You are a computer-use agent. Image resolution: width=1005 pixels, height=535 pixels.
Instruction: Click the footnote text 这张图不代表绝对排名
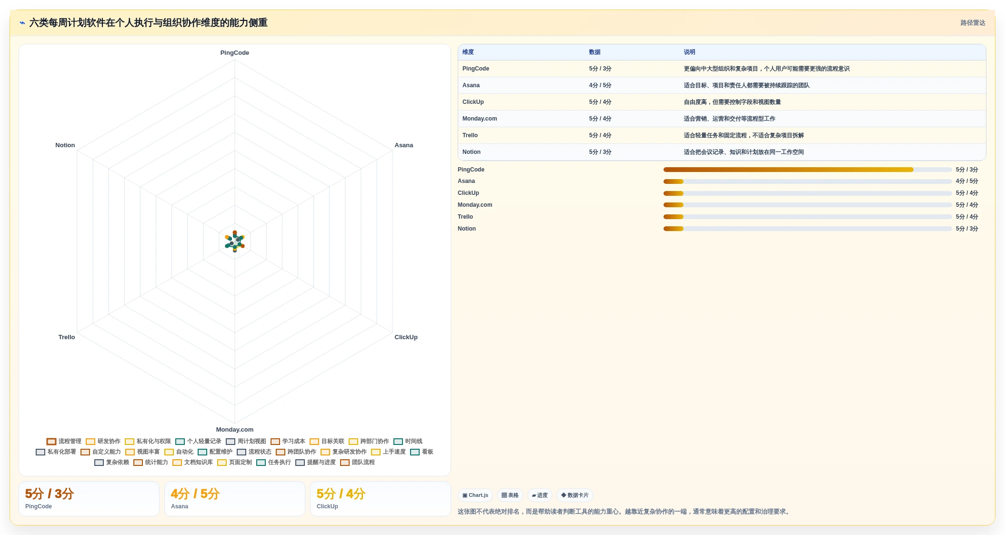[x=624, y=512]
